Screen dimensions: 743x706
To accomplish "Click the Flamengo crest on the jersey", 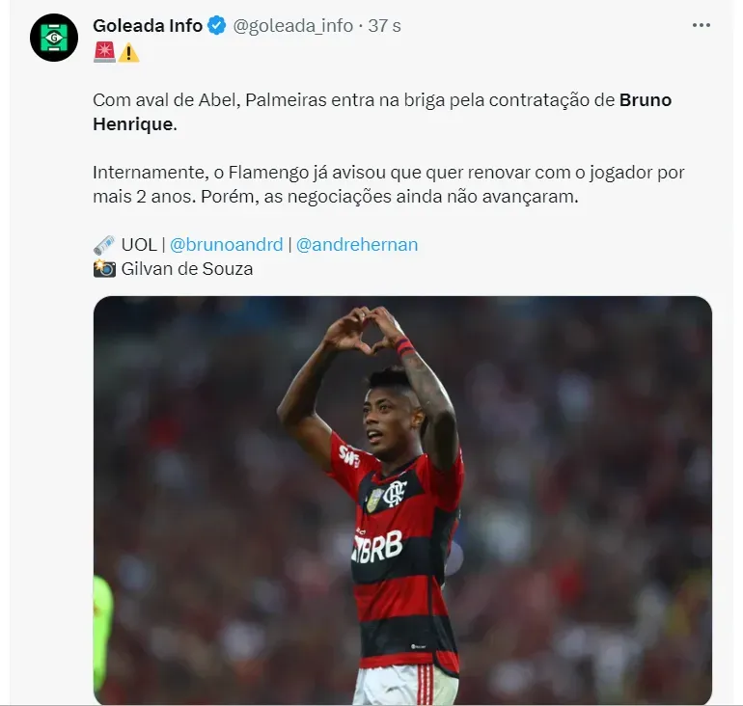I will point(395,493).
